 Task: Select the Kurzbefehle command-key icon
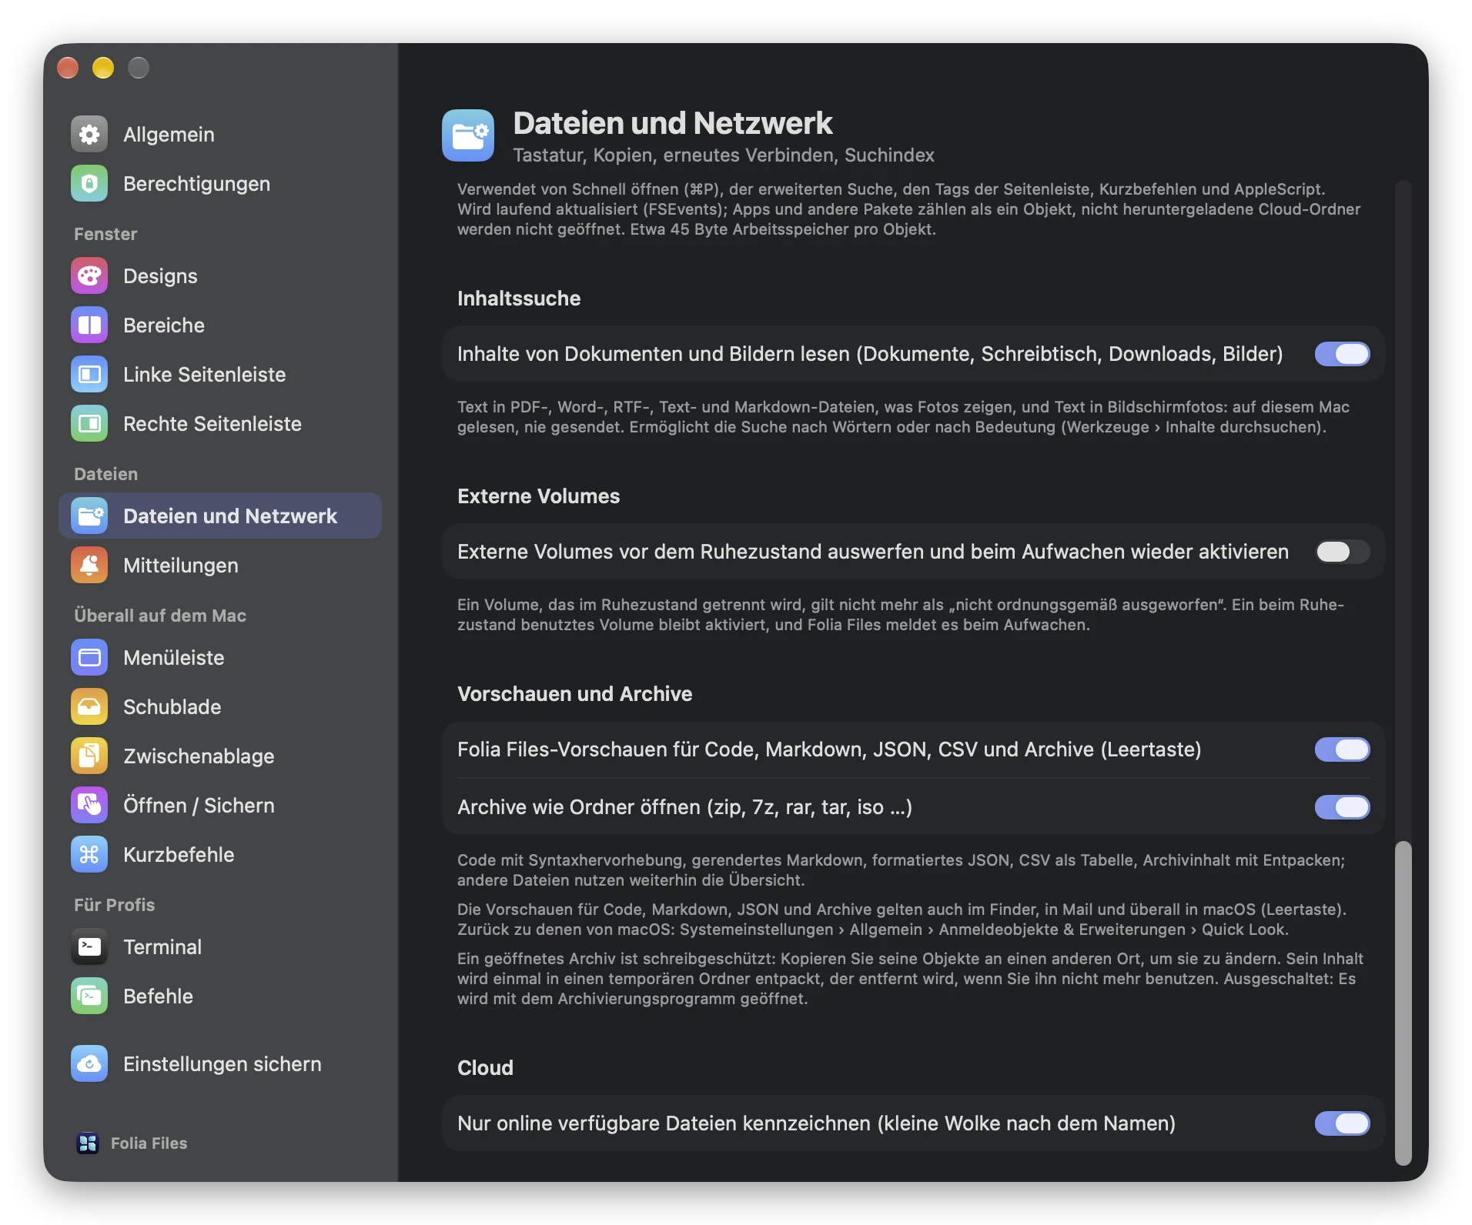click(89, 855)
